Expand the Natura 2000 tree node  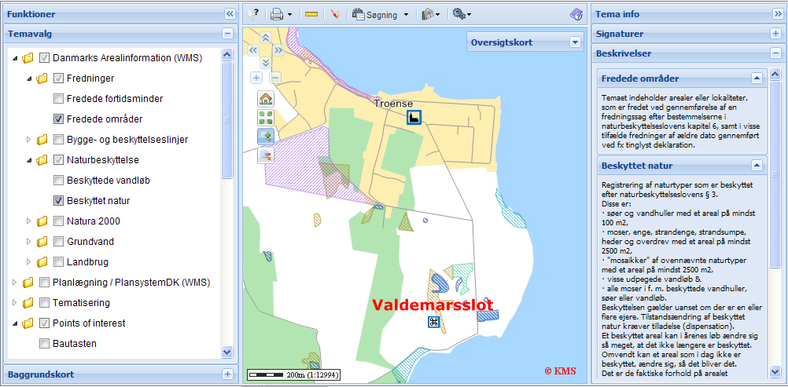point(28,221)
